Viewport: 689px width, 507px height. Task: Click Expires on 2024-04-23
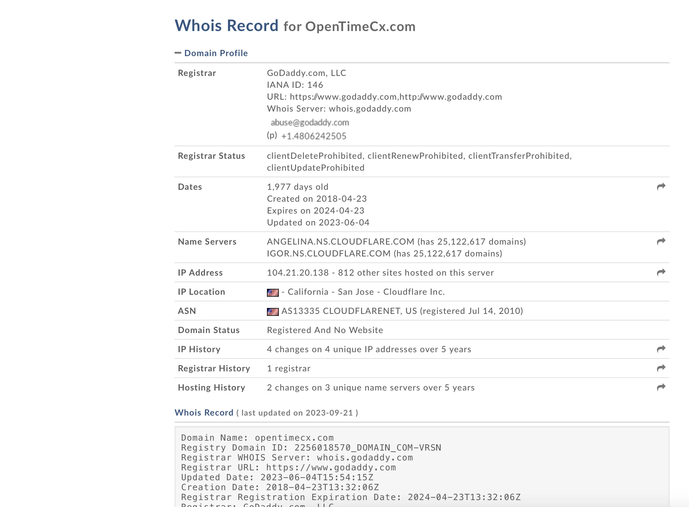point(315,211)
